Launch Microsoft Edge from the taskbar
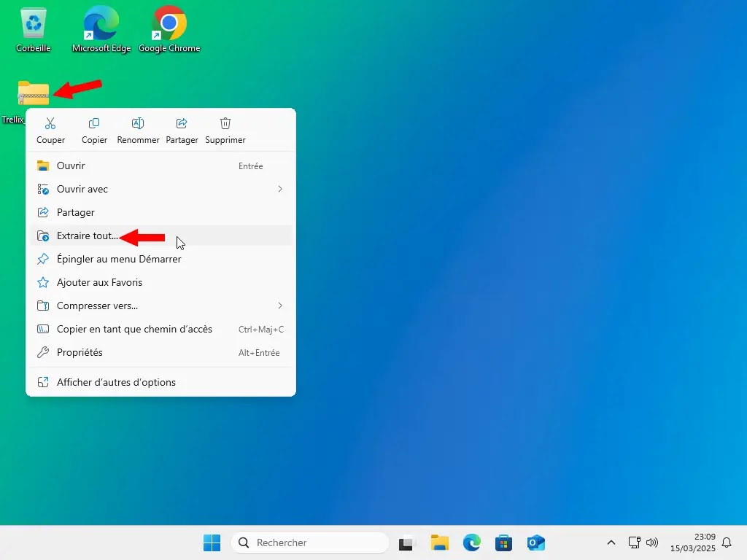The image size is (747, 560). point(472,542)
